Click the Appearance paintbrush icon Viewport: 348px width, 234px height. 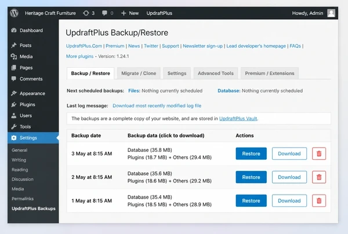pyautogui.click(x=14, y=93)
